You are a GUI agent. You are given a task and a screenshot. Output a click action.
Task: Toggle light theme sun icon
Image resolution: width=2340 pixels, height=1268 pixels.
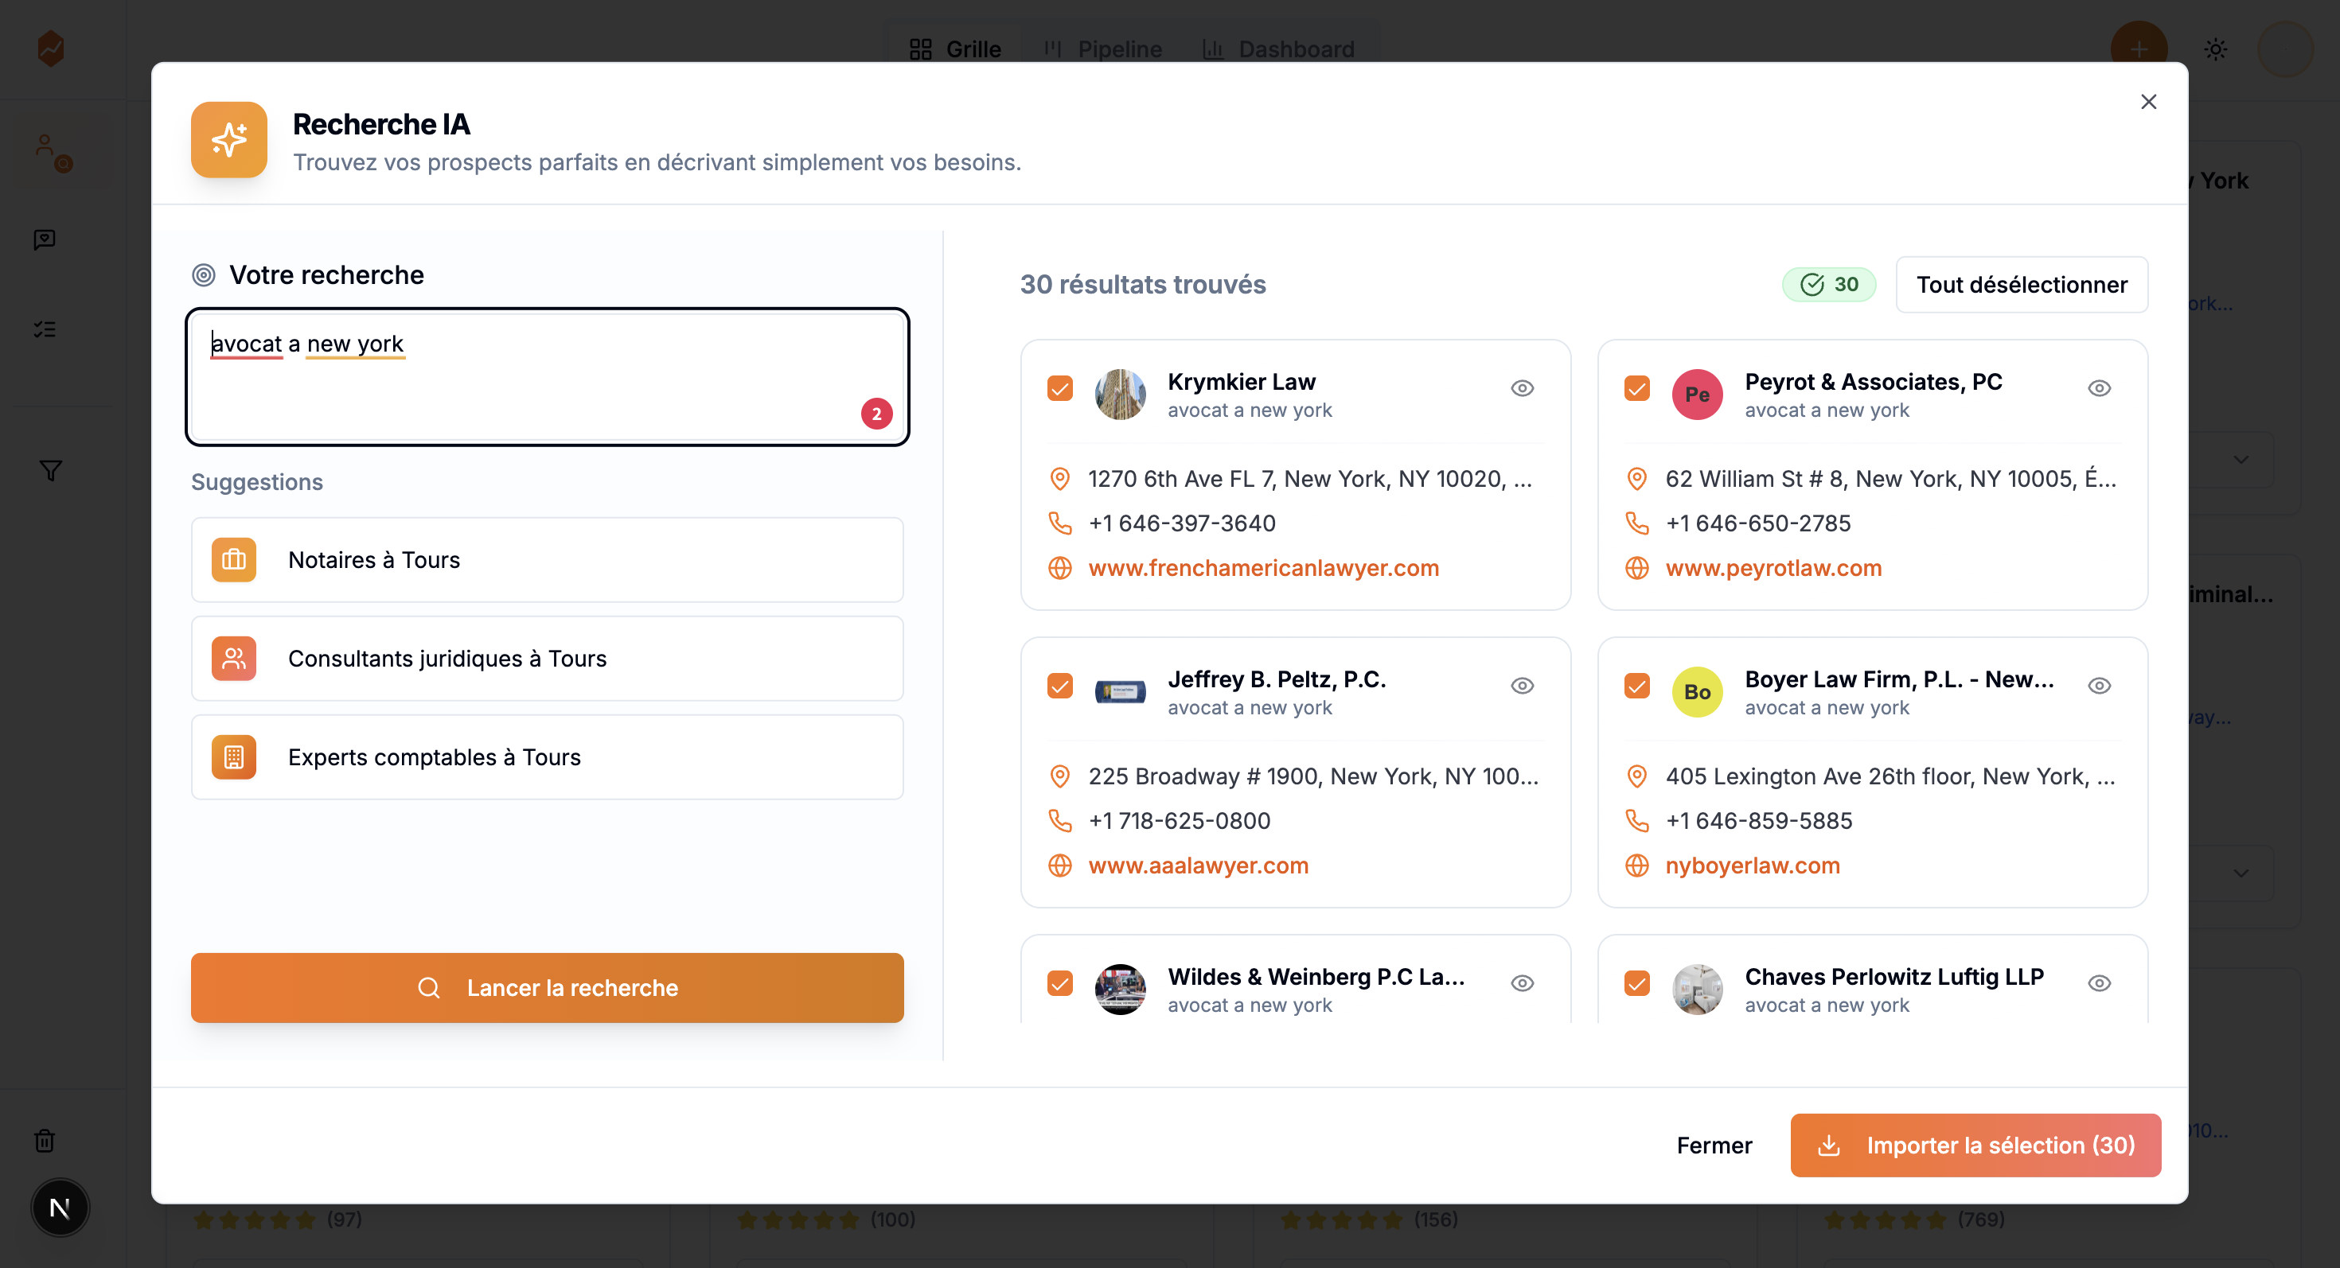(2214, 49)
